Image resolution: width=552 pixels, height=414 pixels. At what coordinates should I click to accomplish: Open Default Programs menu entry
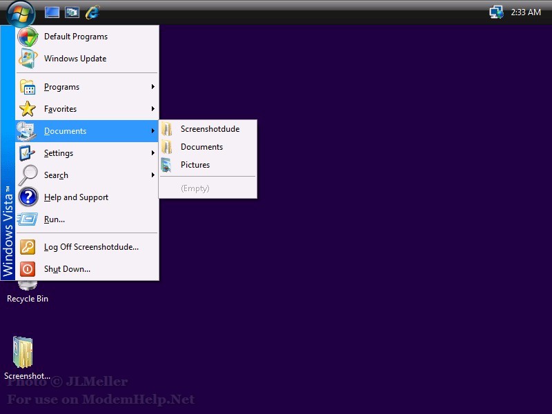pos(87,37)
